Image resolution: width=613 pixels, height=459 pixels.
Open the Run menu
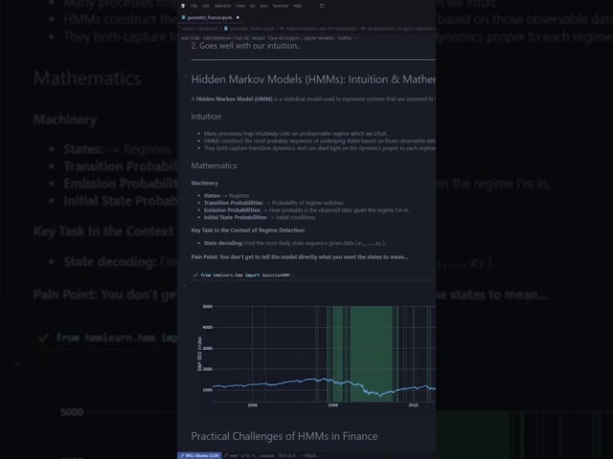[x=264, y=6]
